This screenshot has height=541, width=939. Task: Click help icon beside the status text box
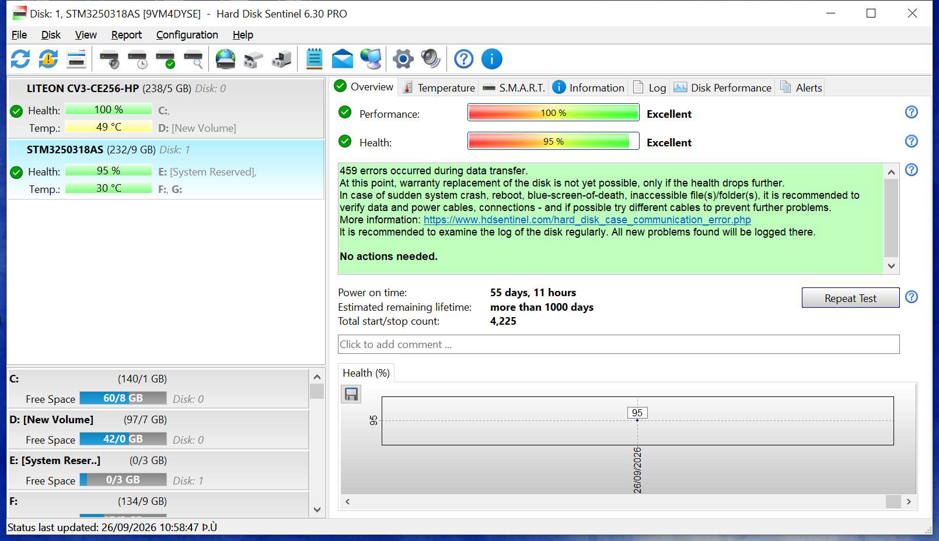[x=912, y=170]
